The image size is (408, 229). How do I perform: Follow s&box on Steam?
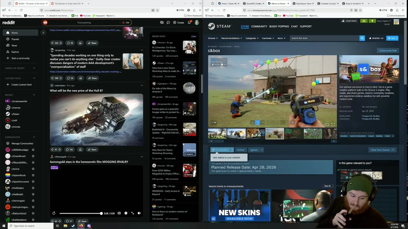241,150
